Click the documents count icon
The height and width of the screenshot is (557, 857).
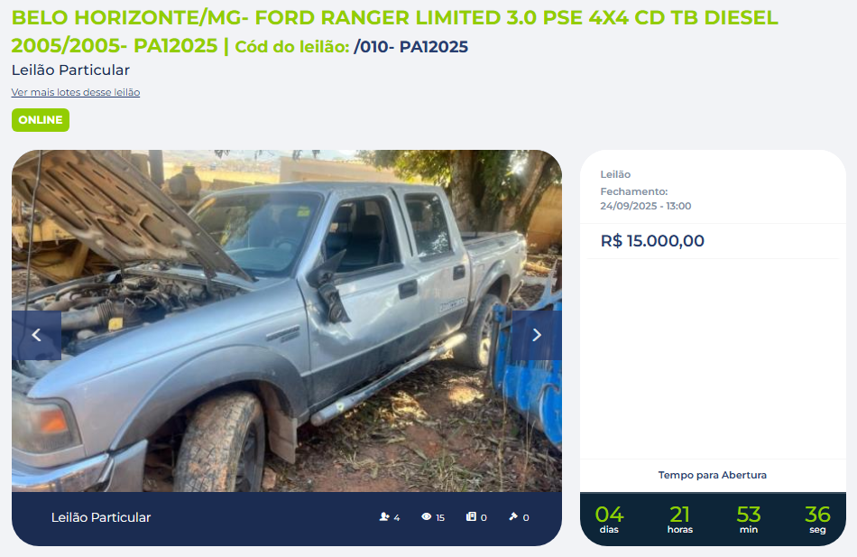point(471,516)
